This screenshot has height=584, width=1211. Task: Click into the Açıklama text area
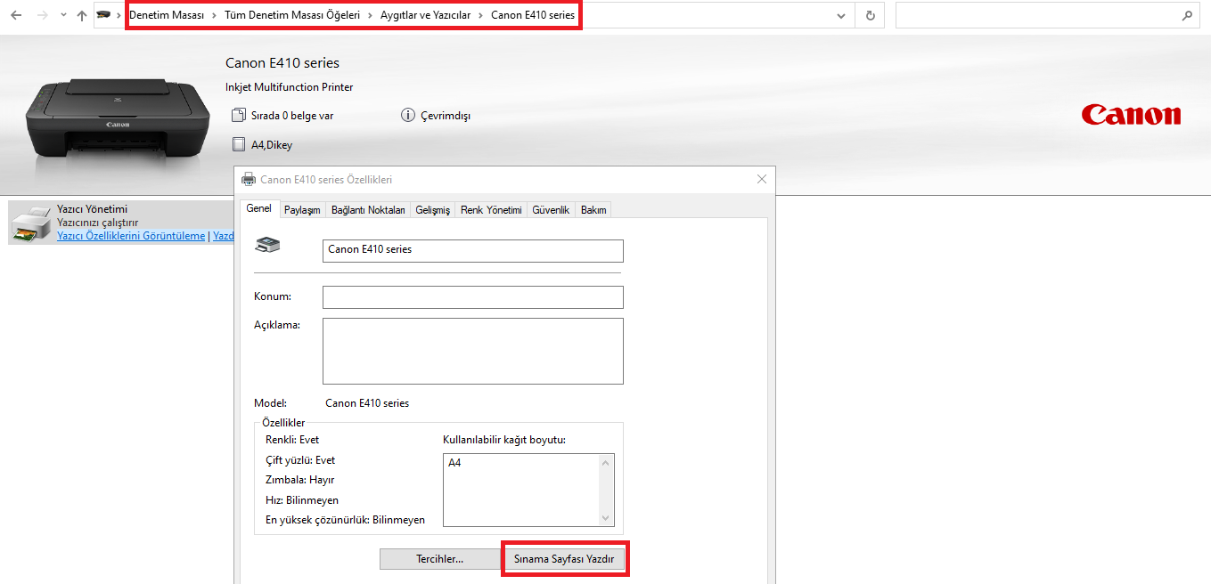tap(473, 351)
